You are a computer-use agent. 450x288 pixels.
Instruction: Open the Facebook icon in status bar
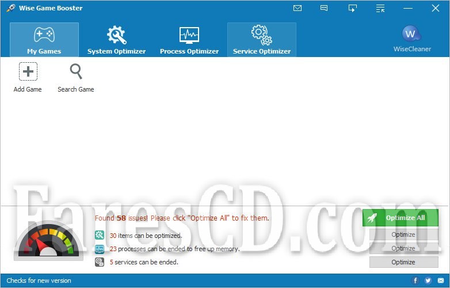415,281
